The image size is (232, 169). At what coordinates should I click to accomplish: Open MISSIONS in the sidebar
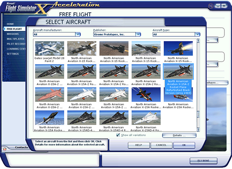click(13, 34)
